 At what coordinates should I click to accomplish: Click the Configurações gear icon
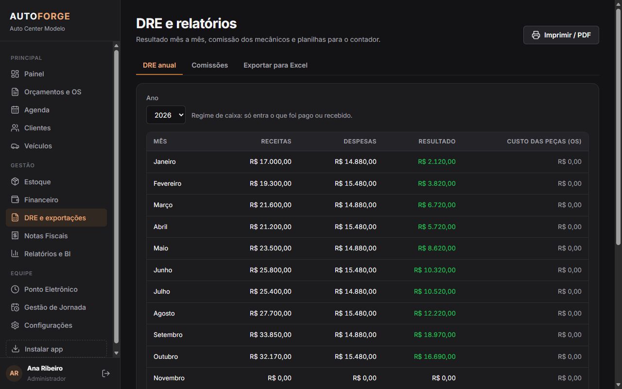coord(15,325)
